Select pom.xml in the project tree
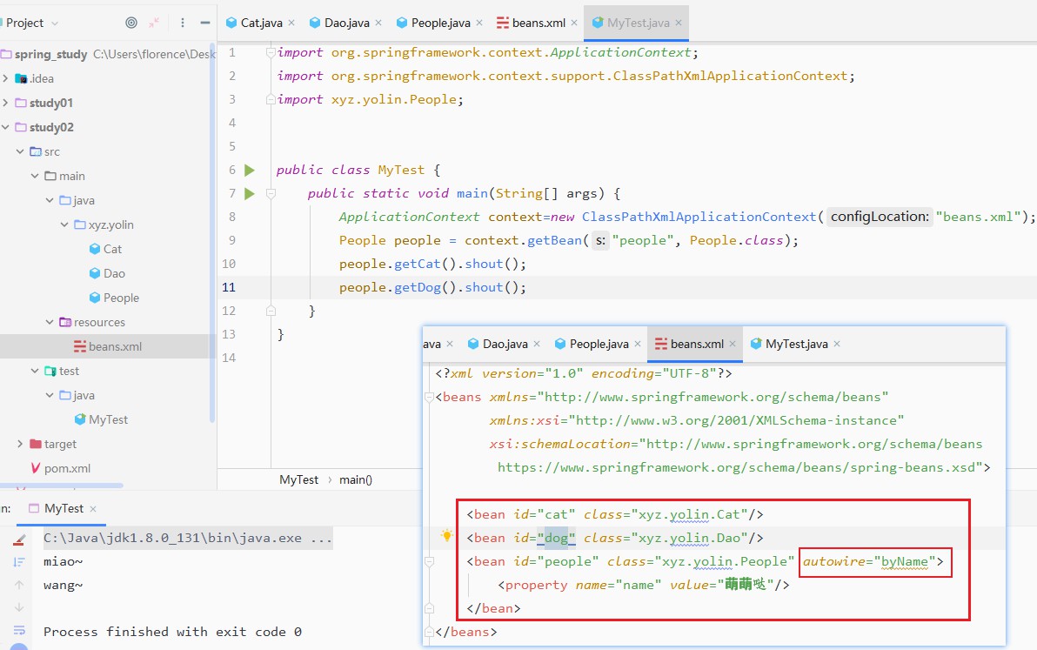 [x=67, y=468]
